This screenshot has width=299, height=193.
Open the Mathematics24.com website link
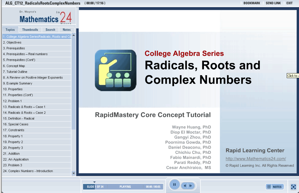(x=256, y=159)
